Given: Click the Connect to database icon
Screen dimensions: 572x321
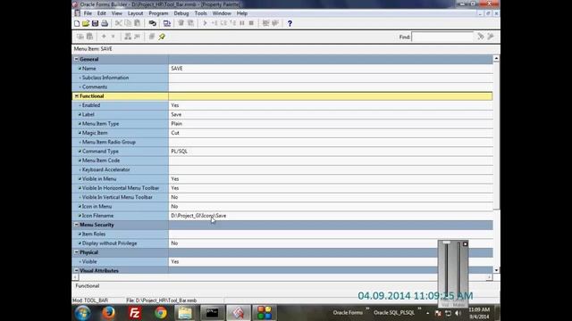Looking at the screenshot, I should (153, 23).
